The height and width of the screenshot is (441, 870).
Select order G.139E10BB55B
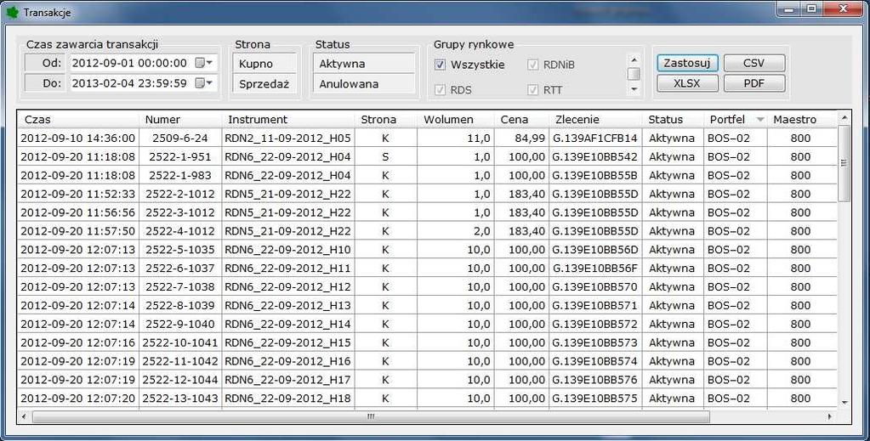pos(595,175)
